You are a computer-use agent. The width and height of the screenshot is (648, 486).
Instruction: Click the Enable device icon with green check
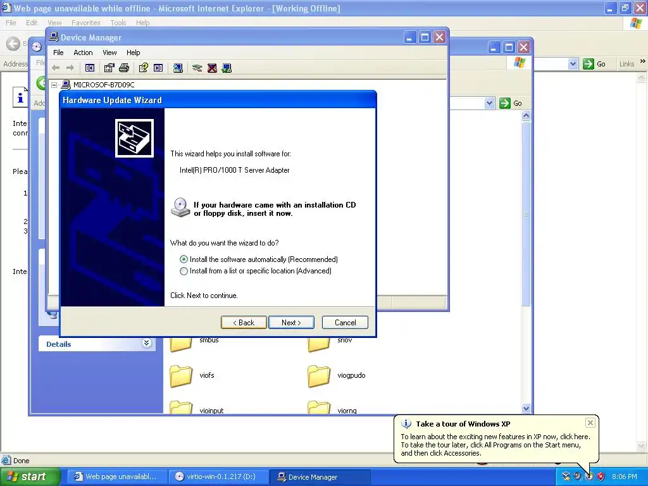click(x=227, y=68)
